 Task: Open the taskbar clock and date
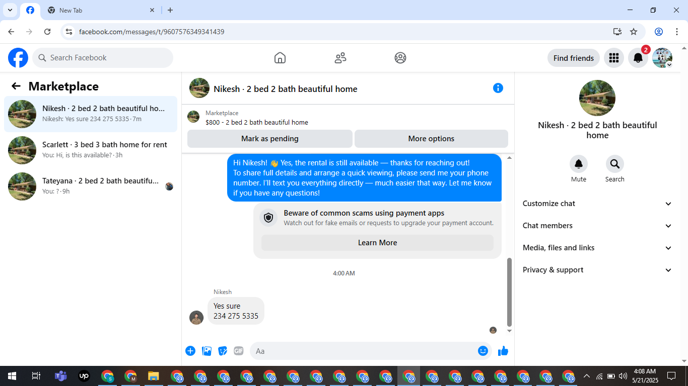tap(644, 375)
